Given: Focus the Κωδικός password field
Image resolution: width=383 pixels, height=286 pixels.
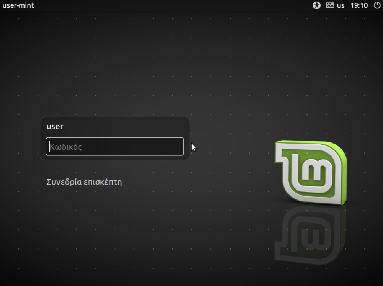Looking at the screenshot, I should [115, 147].
